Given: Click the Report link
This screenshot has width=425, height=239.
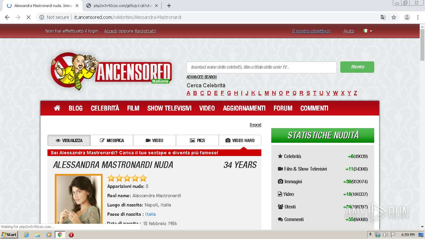Looking at the screenshot, I should click(x=255, y=125).
